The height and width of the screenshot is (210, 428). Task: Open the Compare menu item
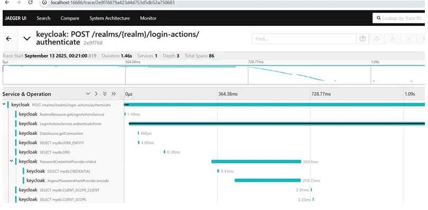[x=70, y=18]
